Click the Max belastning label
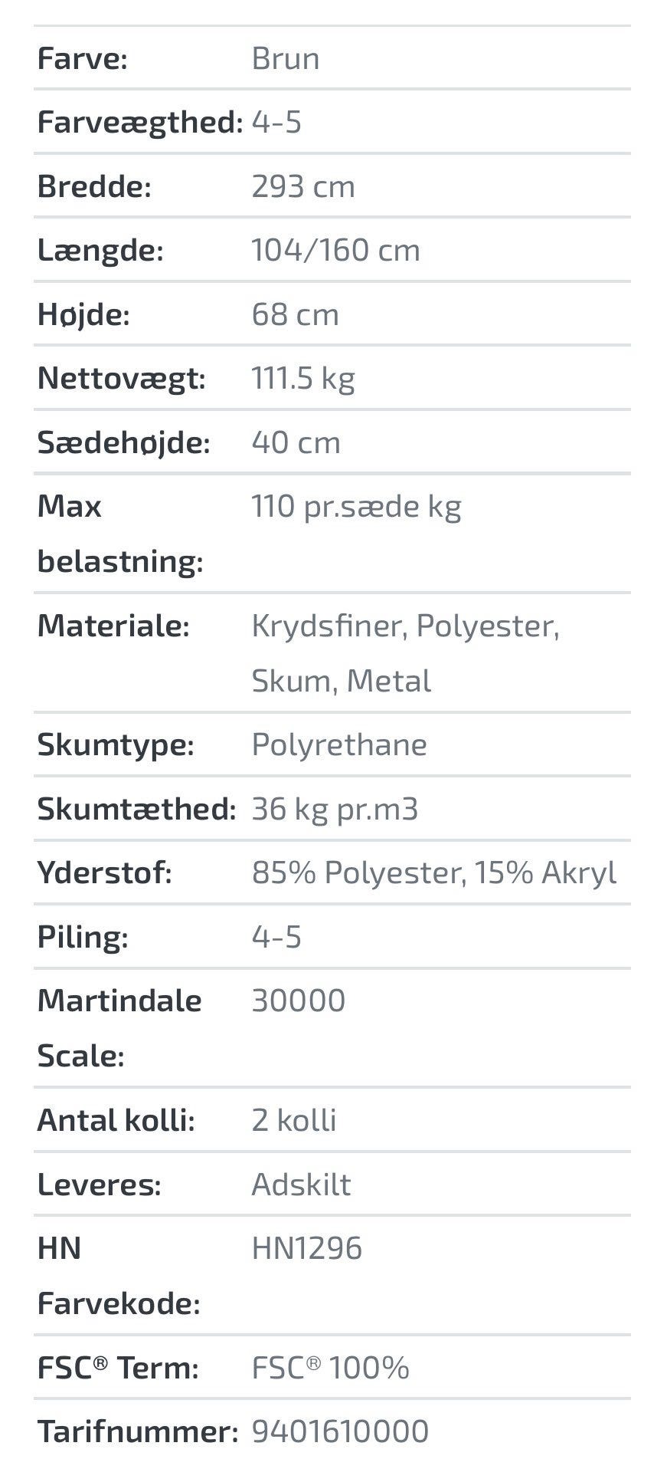Screen dimensions: 654x1459 (120, 534)
